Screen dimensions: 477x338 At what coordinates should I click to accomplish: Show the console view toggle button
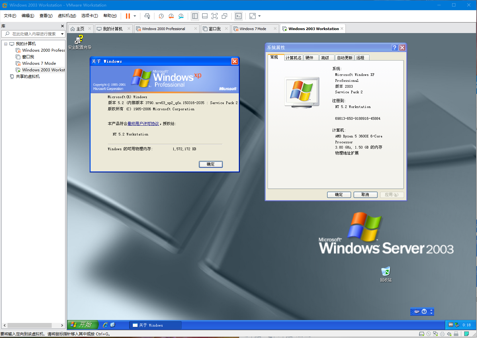[x=238, y=16]
